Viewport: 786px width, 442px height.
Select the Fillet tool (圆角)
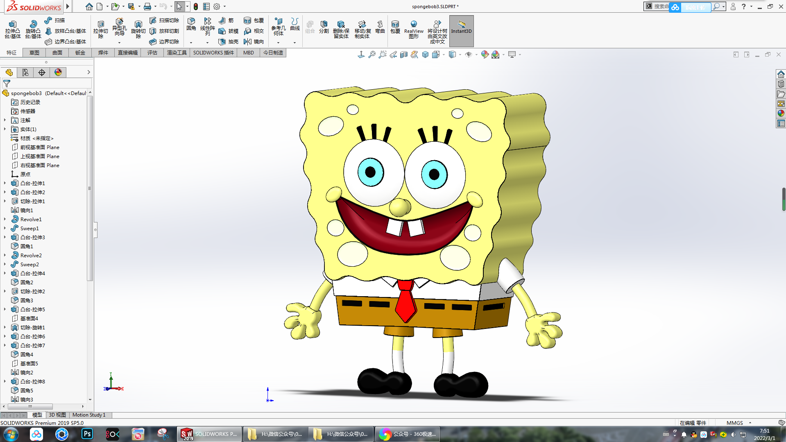191,24
